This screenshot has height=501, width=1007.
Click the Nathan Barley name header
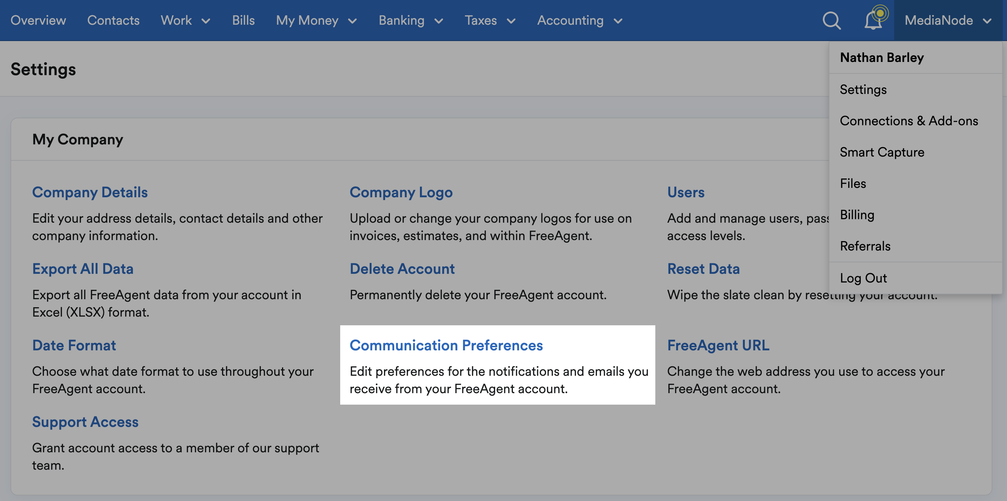pos(882,57)
